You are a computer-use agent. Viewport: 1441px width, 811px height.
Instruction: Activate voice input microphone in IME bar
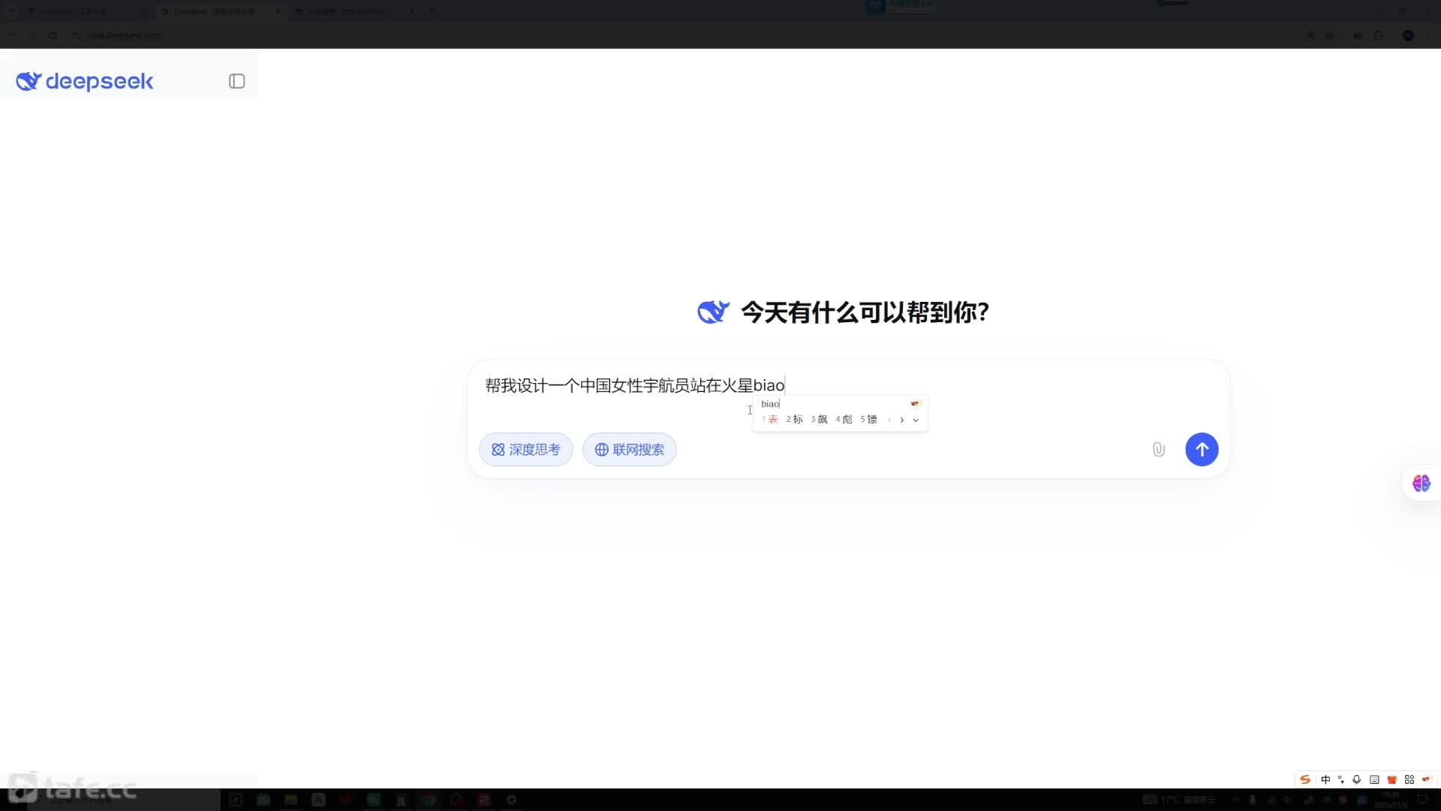[x=1357, y=779]
